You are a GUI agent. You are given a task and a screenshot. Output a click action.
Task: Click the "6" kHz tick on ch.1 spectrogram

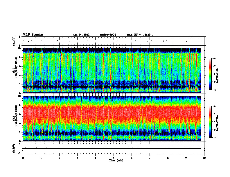(20, 66)
